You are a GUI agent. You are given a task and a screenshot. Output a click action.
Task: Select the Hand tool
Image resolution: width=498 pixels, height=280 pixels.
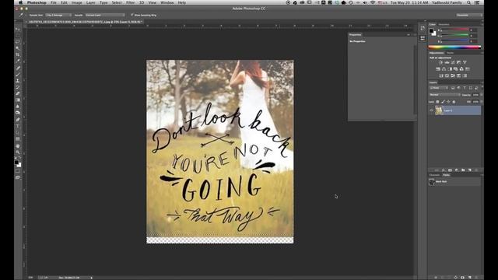point(18,146)
